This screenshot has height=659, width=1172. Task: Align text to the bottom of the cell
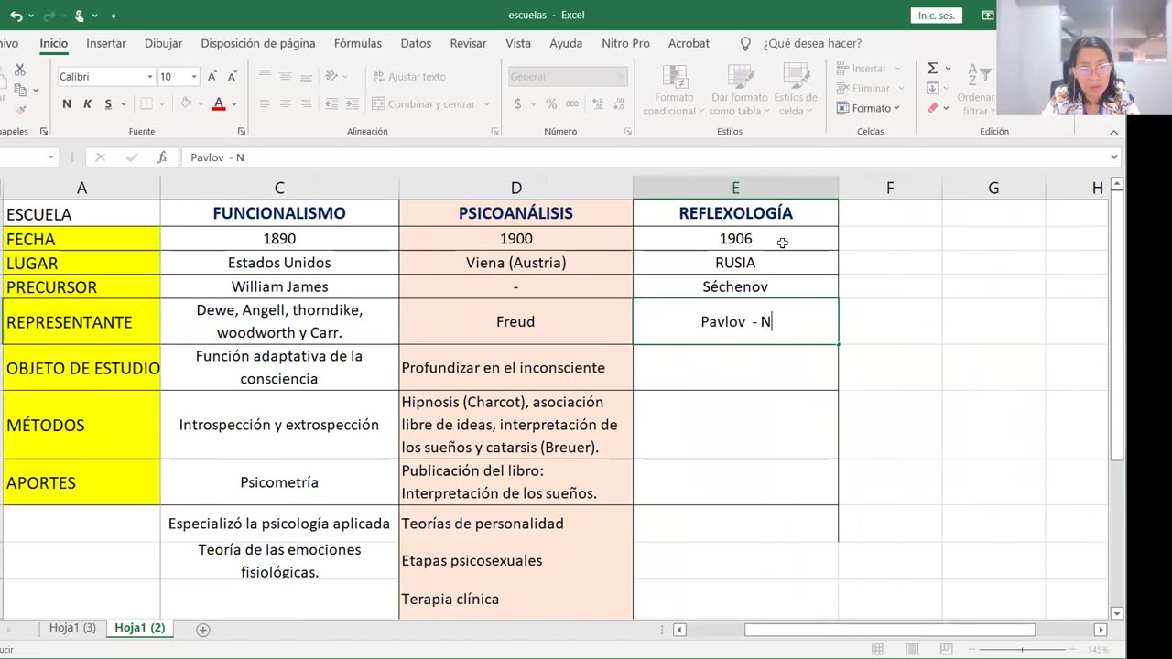pyautogui.click(x=306, y=76)
